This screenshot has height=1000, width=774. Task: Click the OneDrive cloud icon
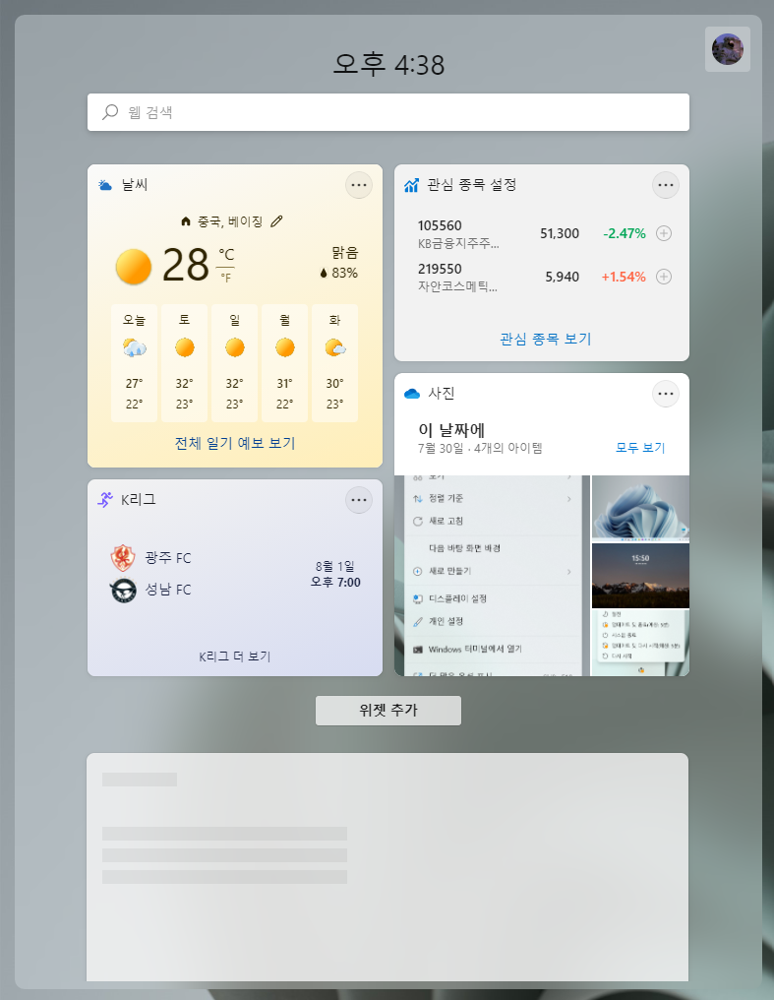pyautogui.click(x=412, y=394)
